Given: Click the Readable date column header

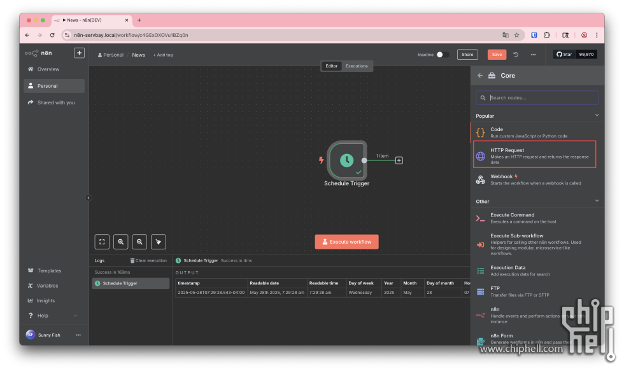Looking at the screenshot, I should click(x=277, y=283).
